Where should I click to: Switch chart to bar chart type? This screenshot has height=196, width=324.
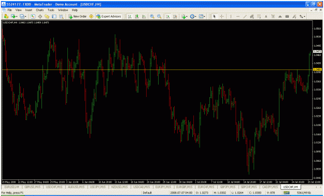click(130, 17)
